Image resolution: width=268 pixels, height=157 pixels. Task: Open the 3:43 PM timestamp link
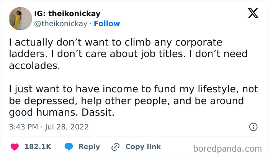pos(23,127)
